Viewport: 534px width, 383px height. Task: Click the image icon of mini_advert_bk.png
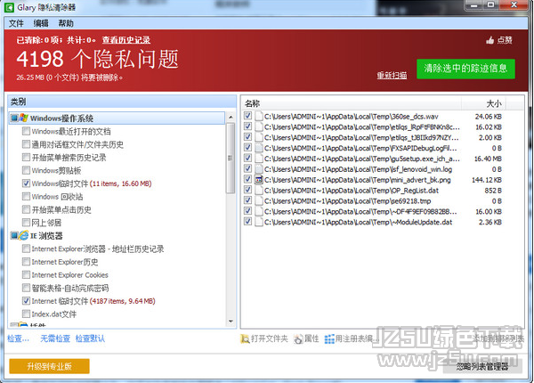[259, 180]
